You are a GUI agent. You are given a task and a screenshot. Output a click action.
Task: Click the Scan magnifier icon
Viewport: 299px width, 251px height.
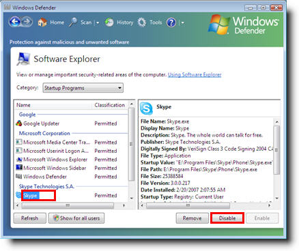coord(73,23)
